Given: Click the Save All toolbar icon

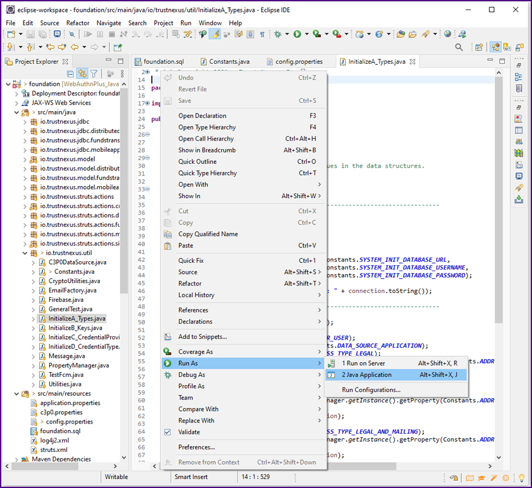Looking at the screenshot, I should pyautogui.click(x=43, y=34).
